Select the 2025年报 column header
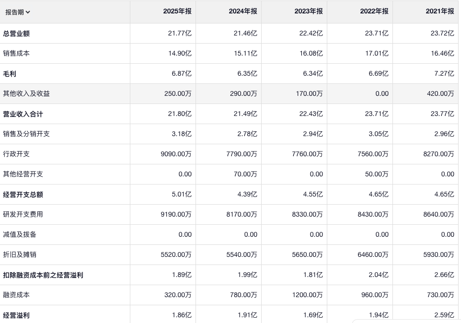Viewport: 461px width, 323px height. [177, 12]
